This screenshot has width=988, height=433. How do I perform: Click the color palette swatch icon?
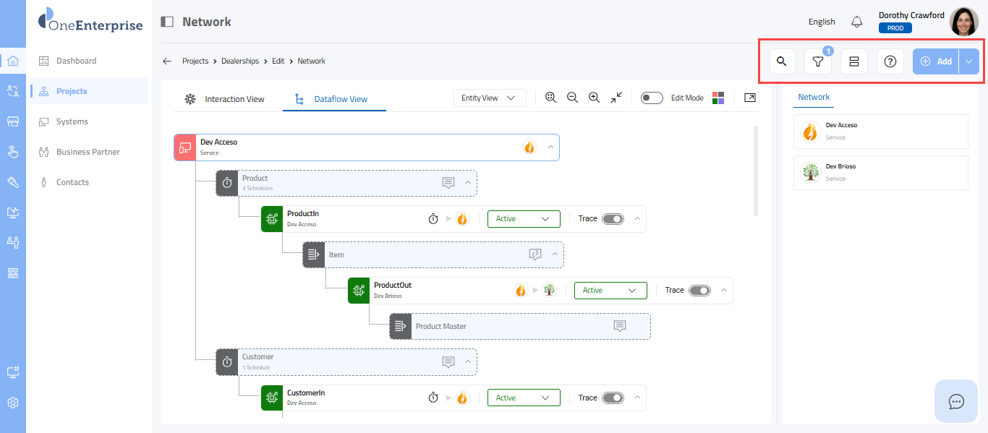pos(718,98)
